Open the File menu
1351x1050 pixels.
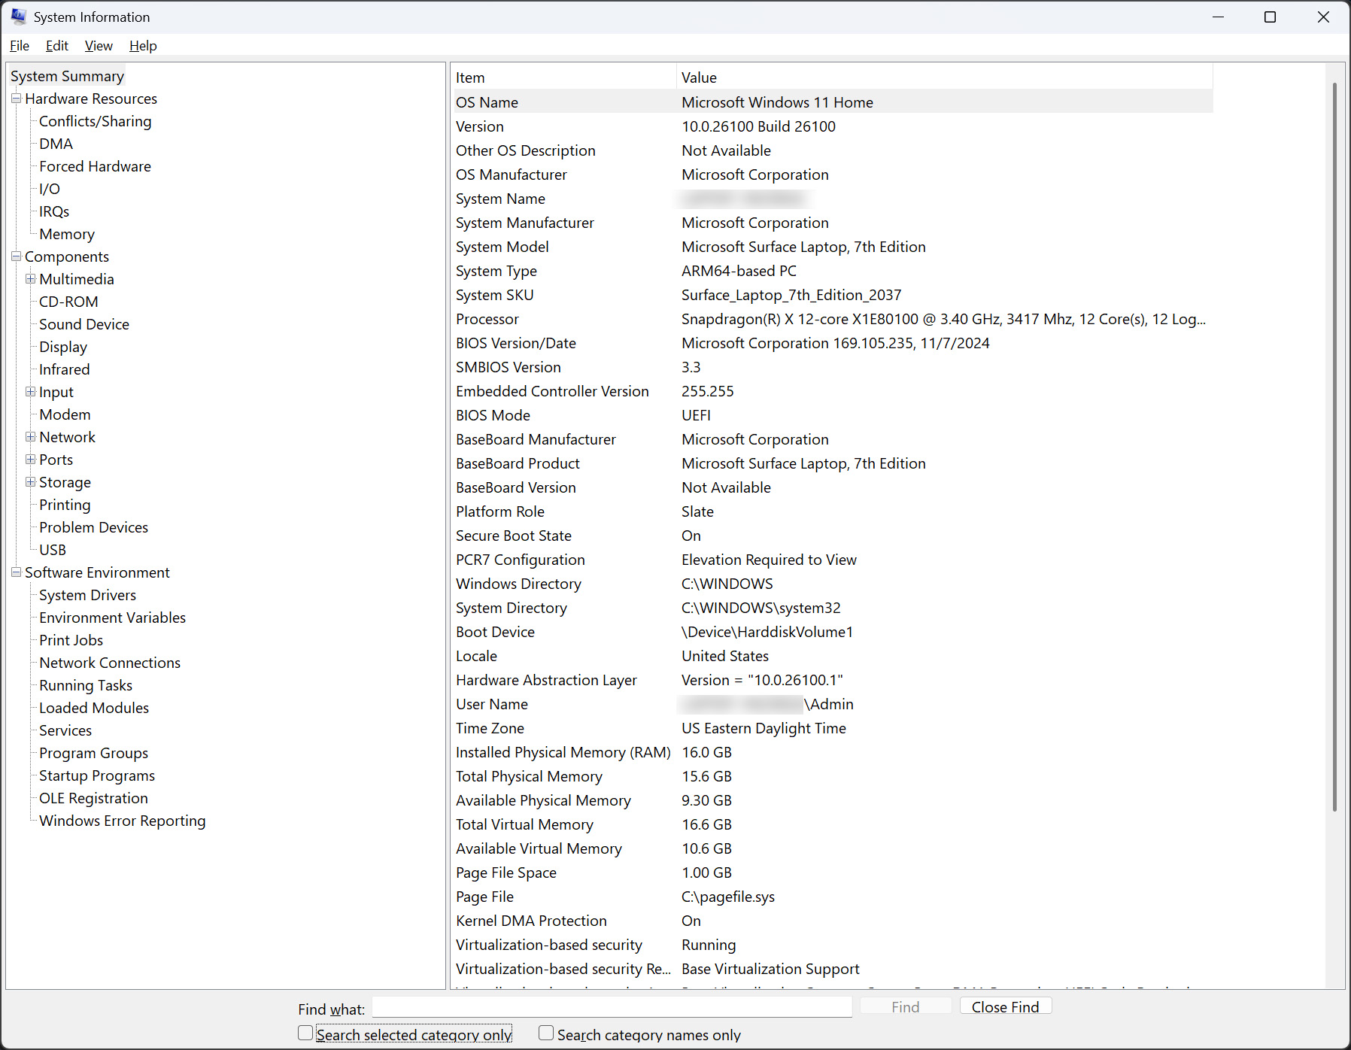coord(20,46)
